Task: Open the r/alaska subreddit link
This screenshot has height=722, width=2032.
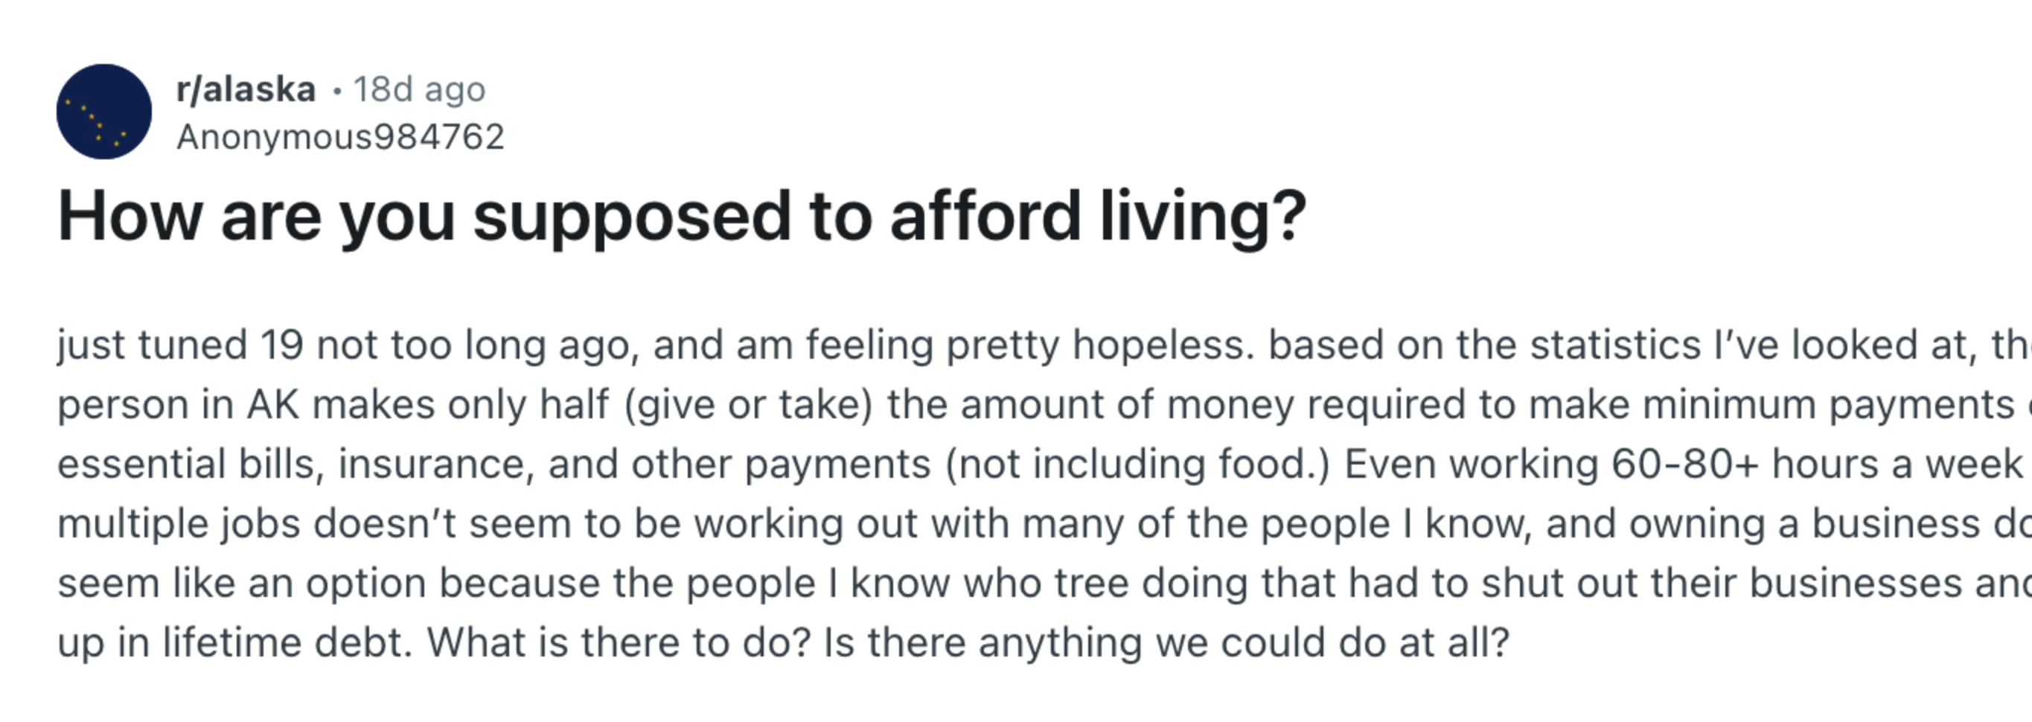Action: 246,89
